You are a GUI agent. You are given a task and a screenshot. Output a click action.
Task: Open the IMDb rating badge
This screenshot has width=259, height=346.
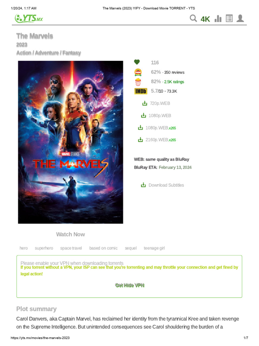[141, 91]
